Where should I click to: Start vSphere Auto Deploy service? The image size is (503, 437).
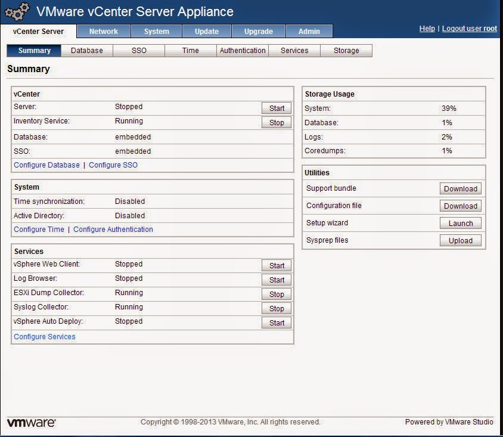click(x=277, y=323)
